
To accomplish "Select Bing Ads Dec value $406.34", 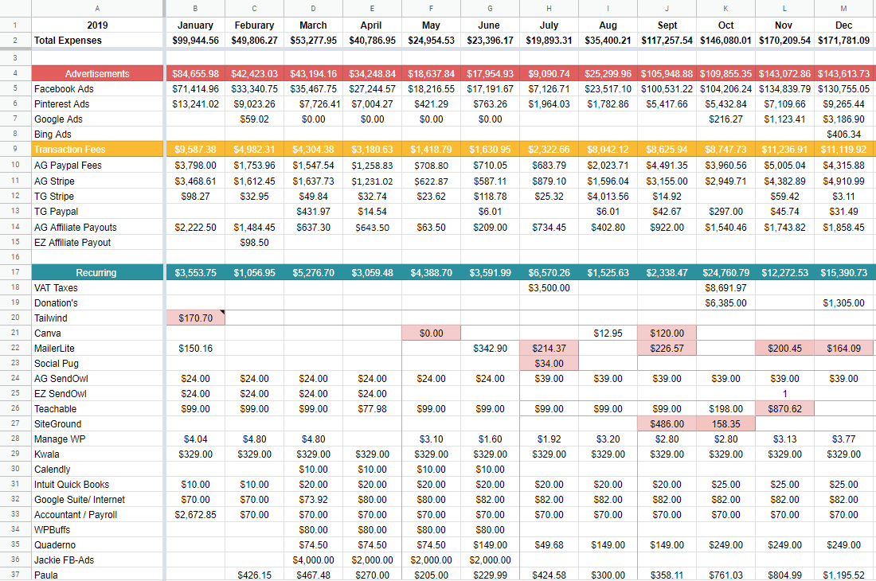I will tap(843, 134).
